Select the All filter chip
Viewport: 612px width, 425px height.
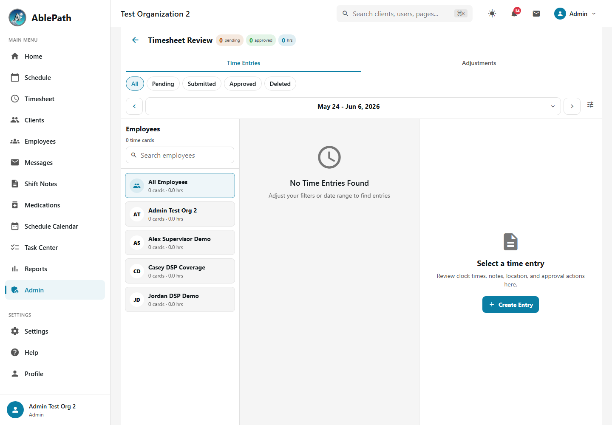click(135, 84)
